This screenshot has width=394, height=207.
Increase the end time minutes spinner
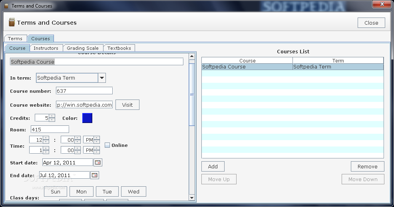click(78, 148)
